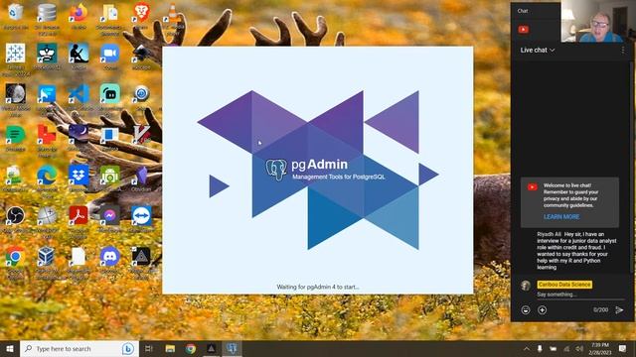Open the taskbar clock and date
This screenshot has width=636, height=357.
point(600,348)
